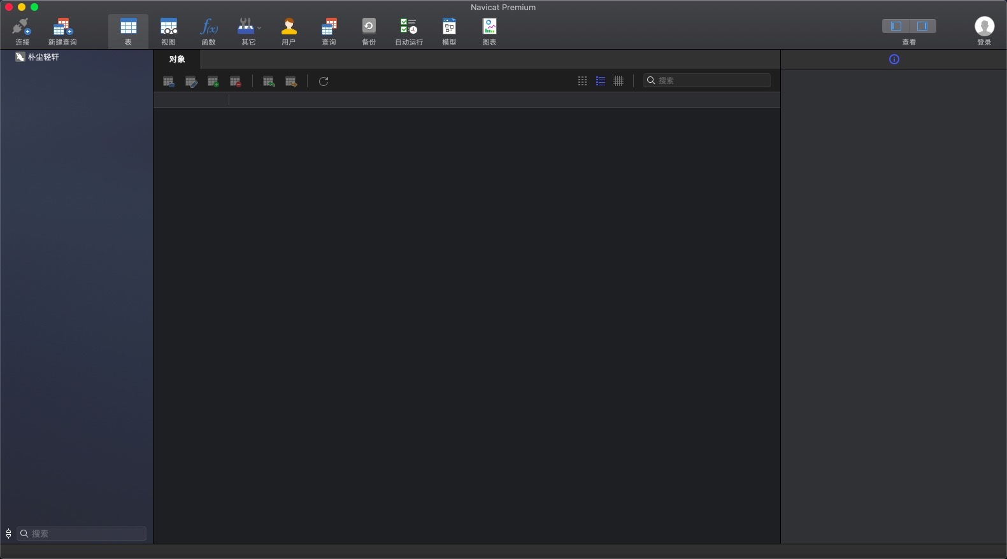Switch to the 对象 (Objects) tab
Viewport: 1007px width, 559px height.
coord(177,59)
